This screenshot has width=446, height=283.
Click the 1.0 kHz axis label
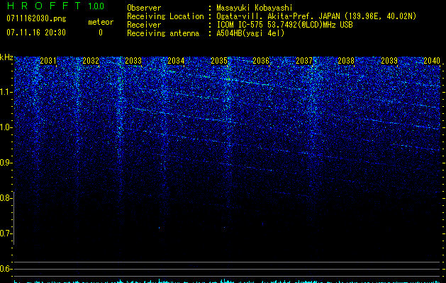click(x=6, y=127)
